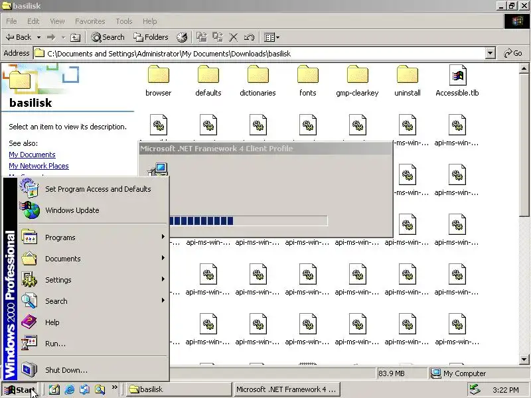The width and height of the screenshot is (531, 398).
Task: Toggle the Folders pane button
Action: 151,37
